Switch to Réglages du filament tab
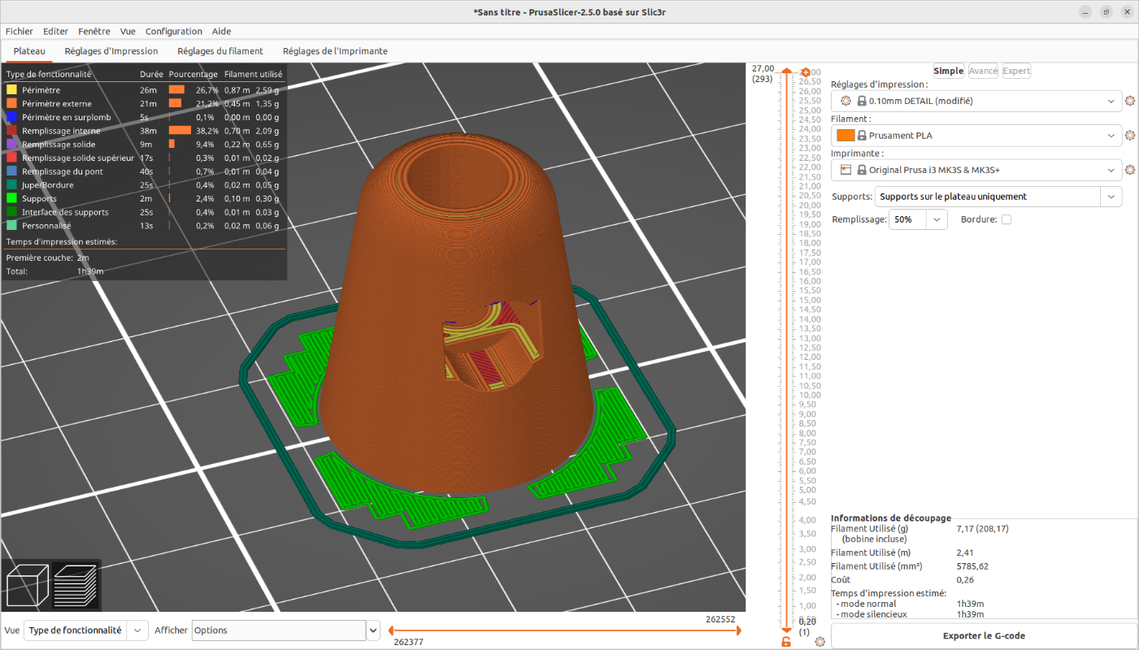This screenshot has width=1139, height=650. (x=220, y=51)
